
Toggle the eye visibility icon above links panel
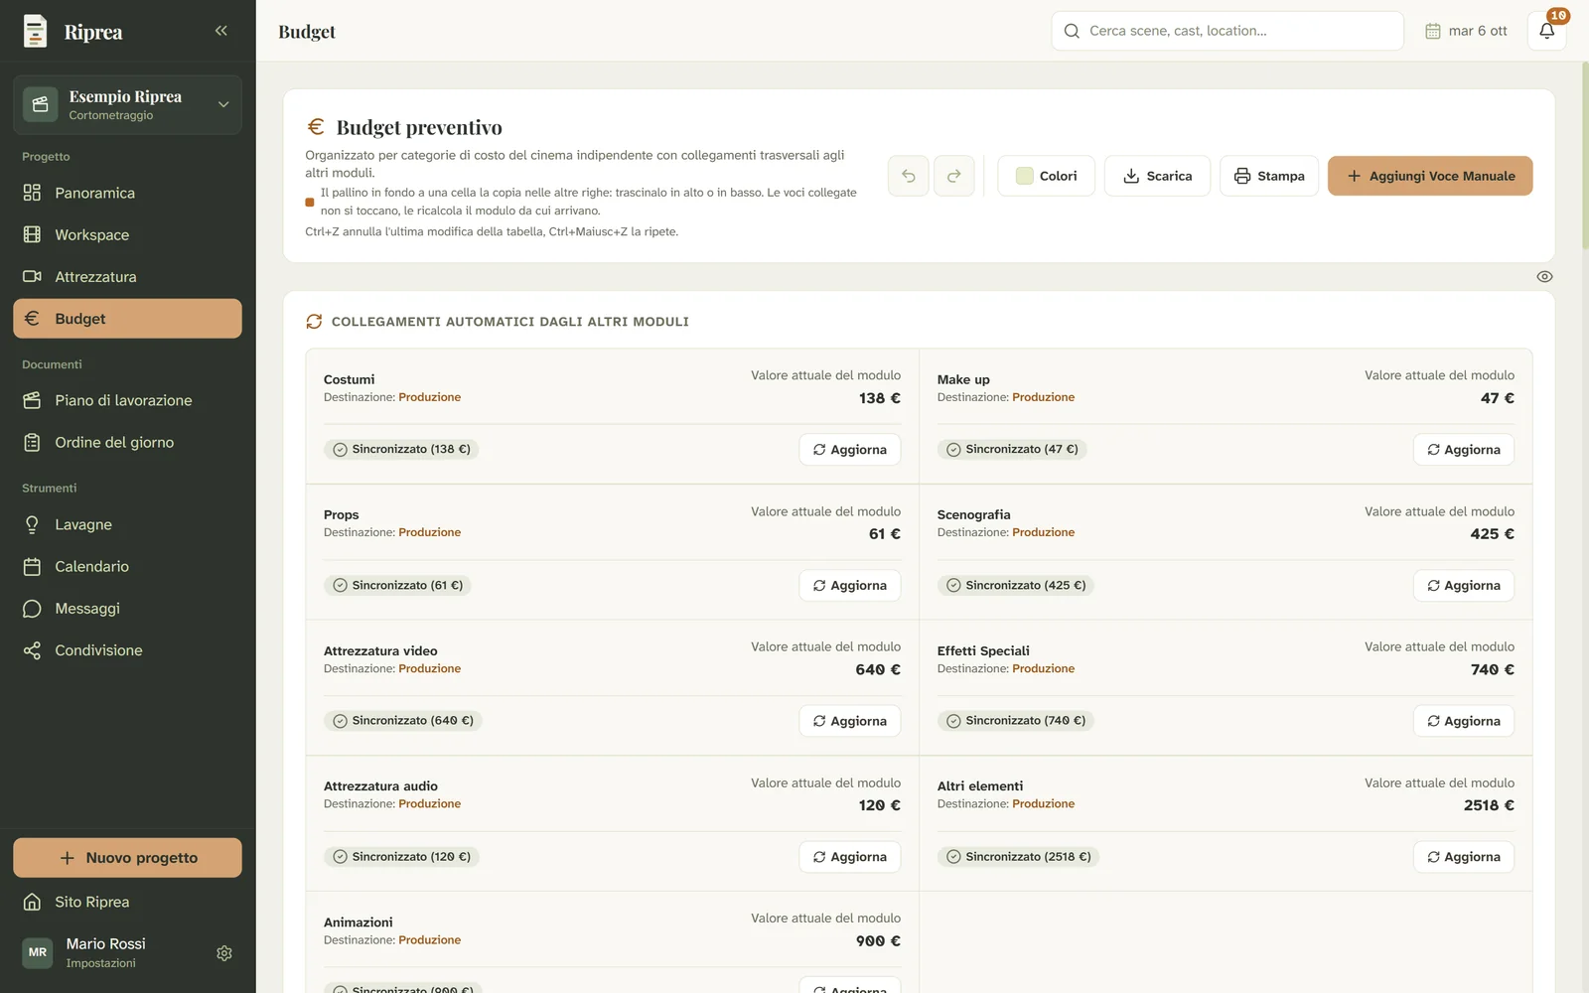[x=1544, y=277]
